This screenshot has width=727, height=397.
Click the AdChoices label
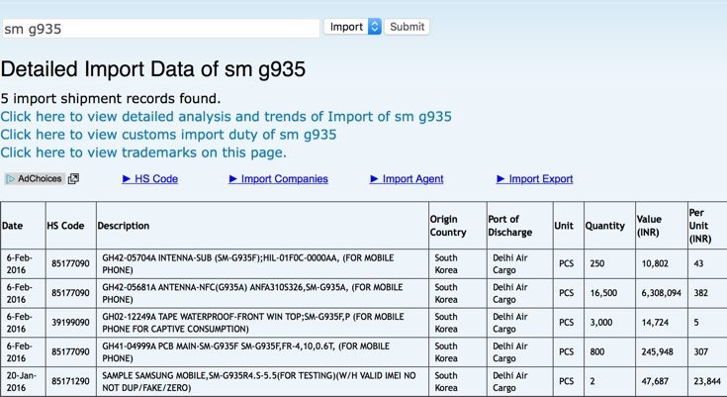coord(40,178)
